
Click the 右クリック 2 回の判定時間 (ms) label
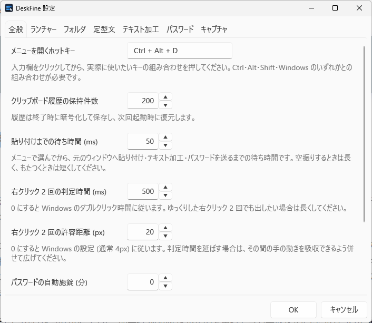58,192
